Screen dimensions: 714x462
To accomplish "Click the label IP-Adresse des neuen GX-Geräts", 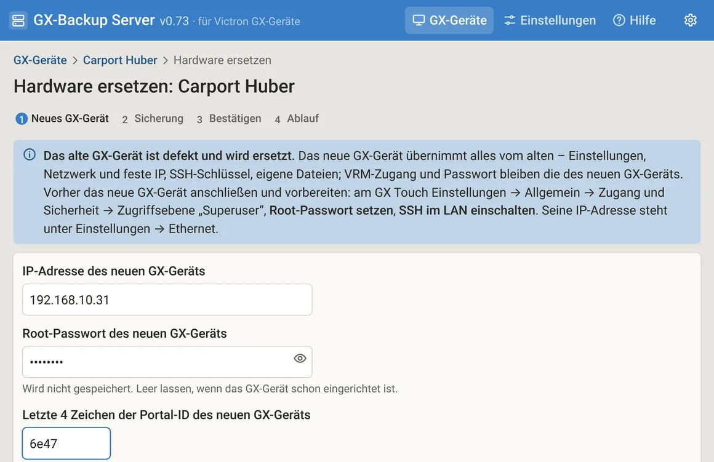I will (x=114, y=271).
